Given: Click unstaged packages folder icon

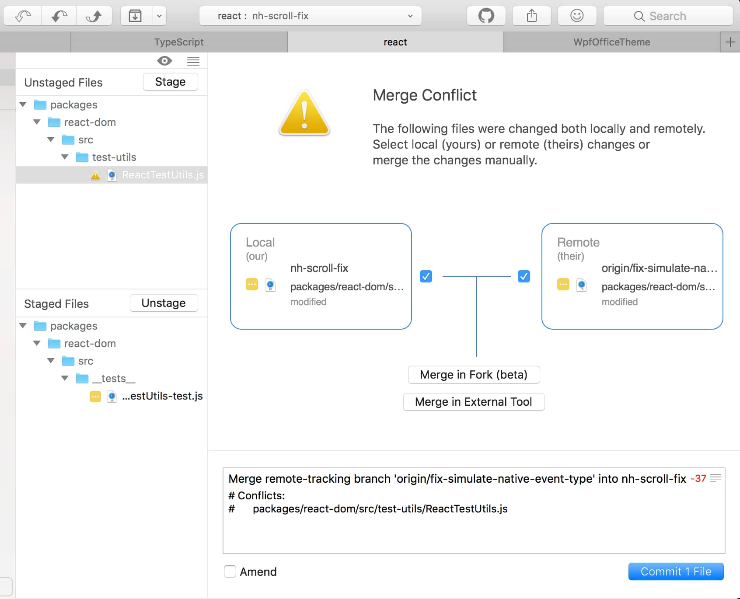Looking at the screenshot, I should click(x=40, y=105).
